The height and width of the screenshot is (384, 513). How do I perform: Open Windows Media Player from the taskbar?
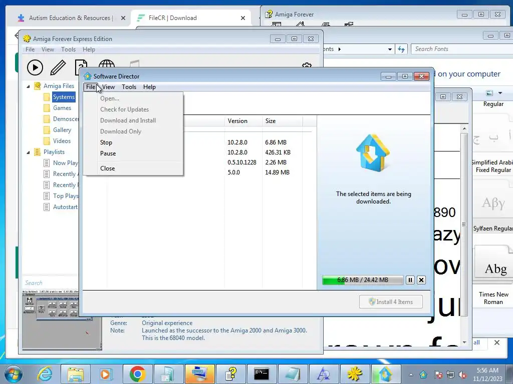click(x=106, y=374)
